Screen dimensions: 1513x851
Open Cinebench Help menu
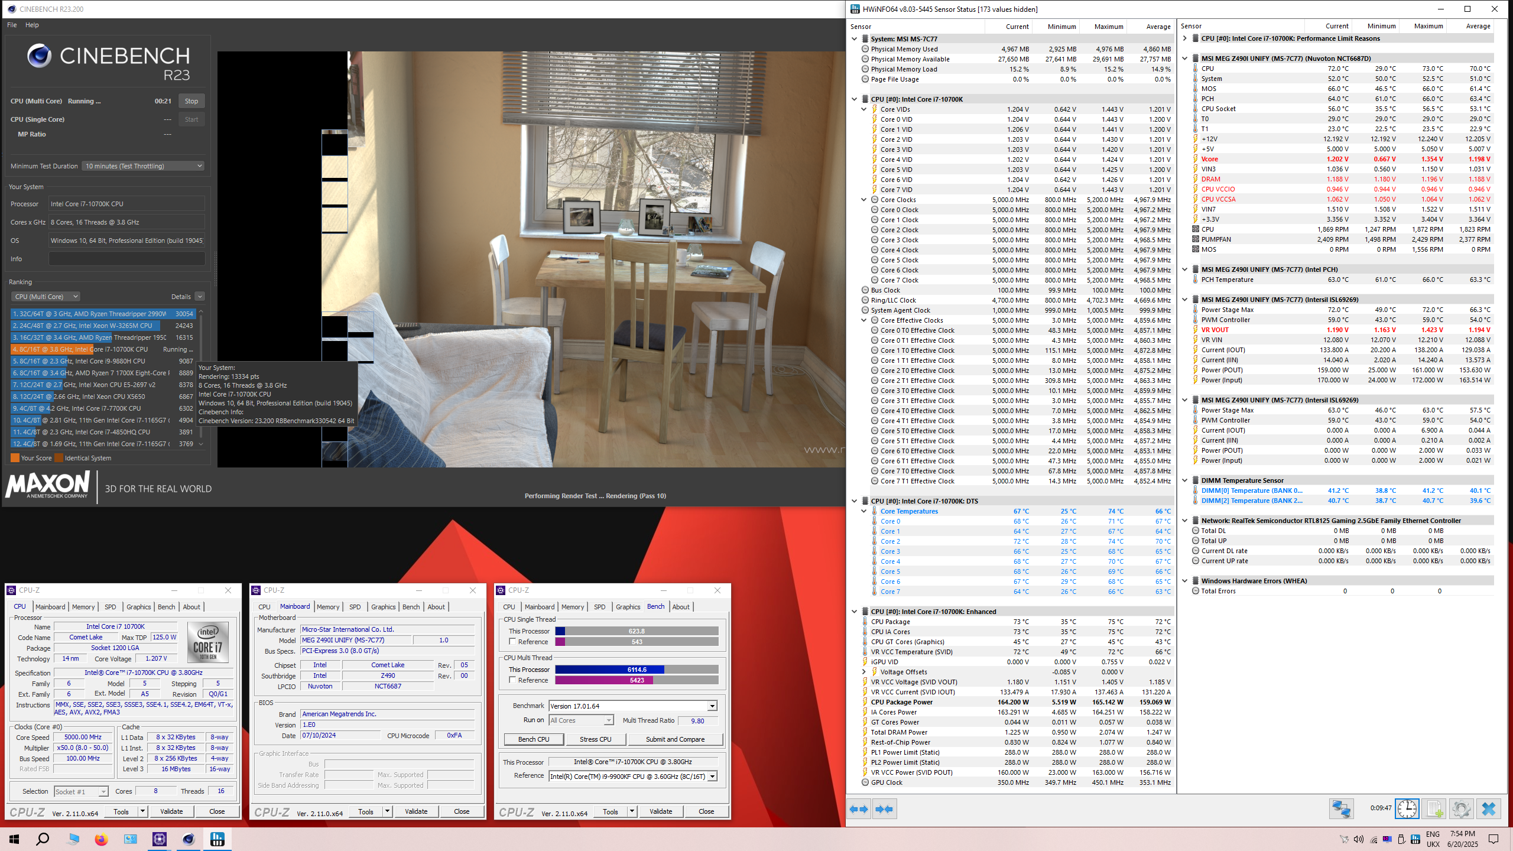(x=32, y=25)
